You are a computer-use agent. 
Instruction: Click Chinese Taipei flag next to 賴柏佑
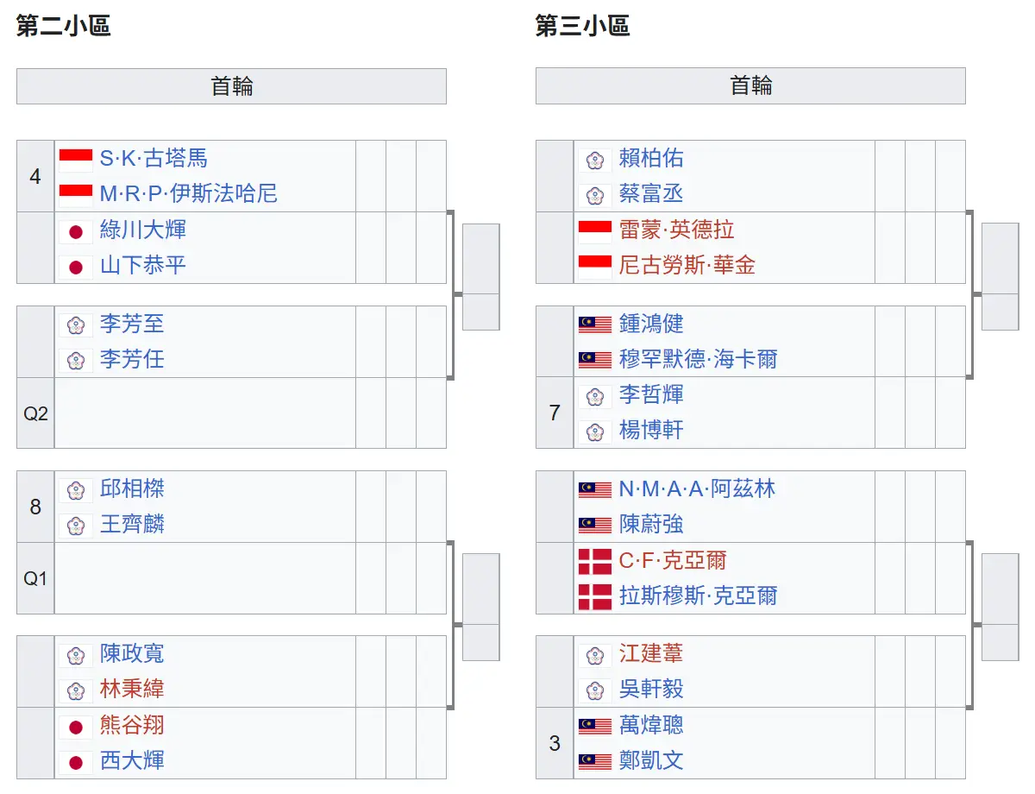tap(594, 160)
